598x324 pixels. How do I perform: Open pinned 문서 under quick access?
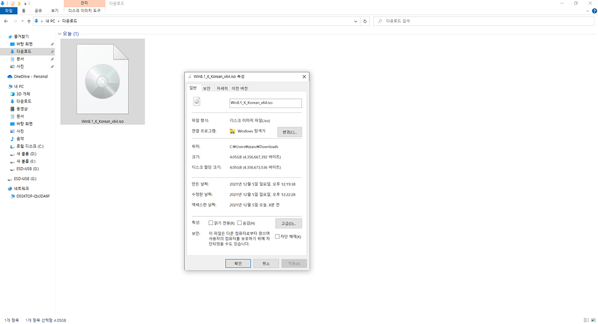(20, 59)
